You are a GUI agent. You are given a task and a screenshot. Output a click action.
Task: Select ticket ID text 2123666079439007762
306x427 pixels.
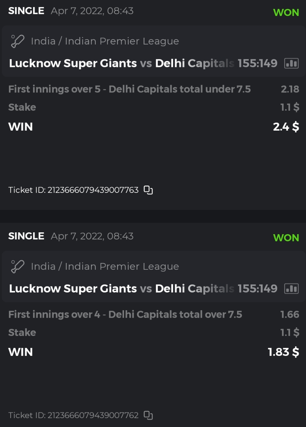click(93, 415)
